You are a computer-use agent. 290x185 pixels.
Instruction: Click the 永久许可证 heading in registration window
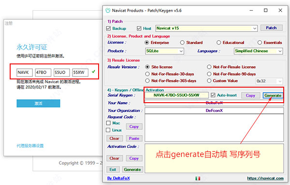click(x=32, y=47)
